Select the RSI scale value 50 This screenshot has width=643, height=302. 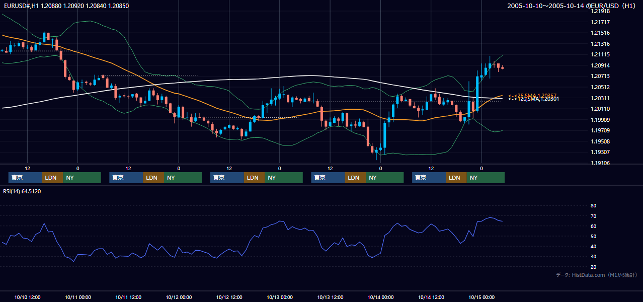(593, 236)
